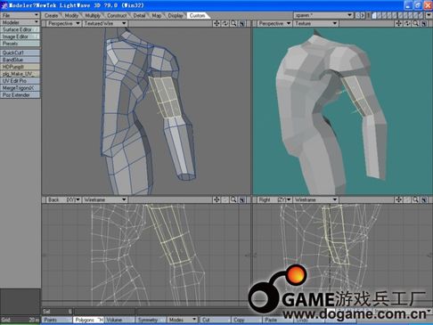Image resolution: width=433 pixels, height=325 pixels.
Task: Click the MergeTrigonsX button
Action: click(x=20, y=88)
